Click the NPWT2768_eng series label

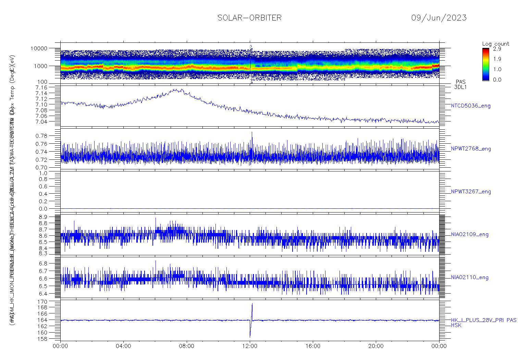(x=471, y=149)
